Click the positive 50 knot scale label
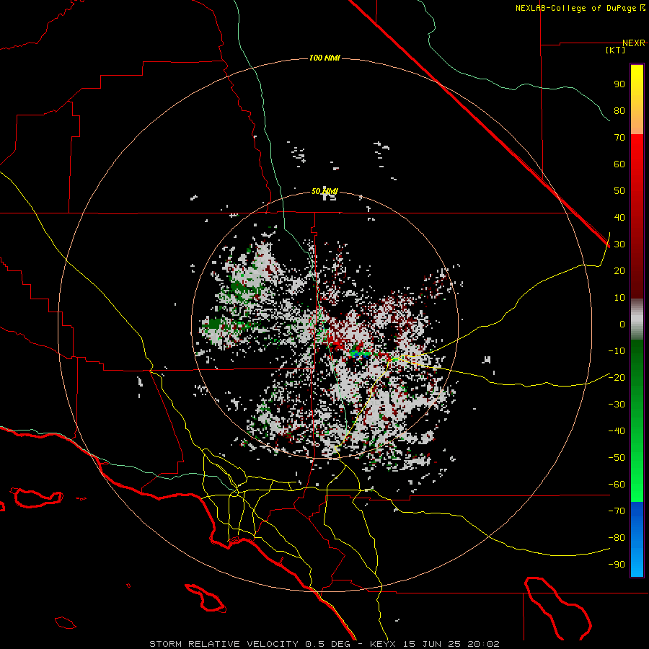This screenshot has height=649, width=649. 619,191
